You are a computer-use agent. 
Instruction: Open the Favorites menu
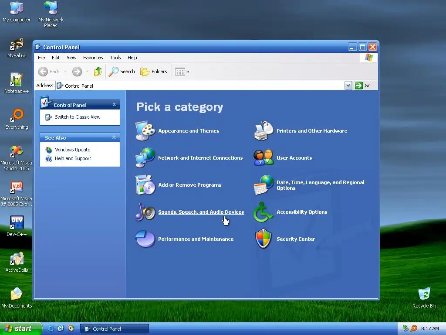coord(93,58)
